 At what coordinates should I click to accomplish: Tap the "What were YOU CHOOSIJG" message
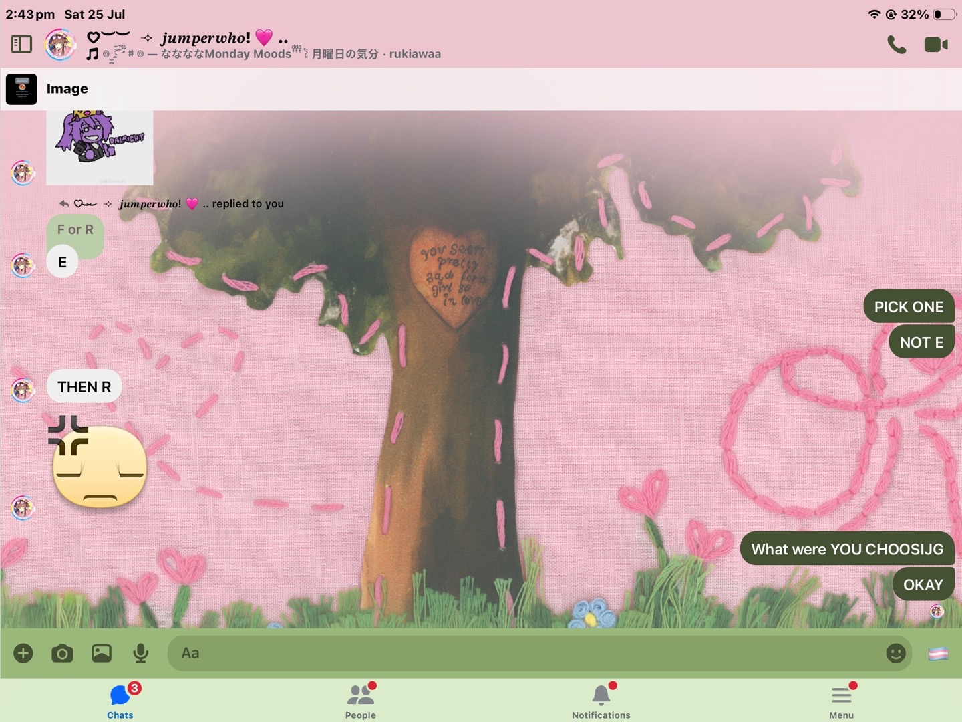[847, 548]
